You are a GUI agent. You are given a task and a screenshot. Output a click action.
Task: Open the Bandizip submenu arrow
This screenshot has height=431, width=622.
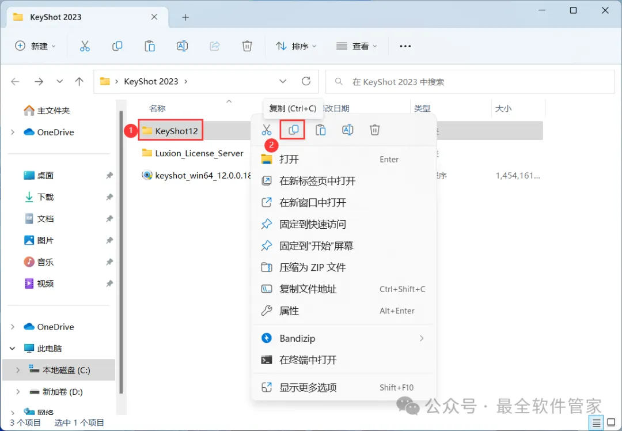(421, 338)
